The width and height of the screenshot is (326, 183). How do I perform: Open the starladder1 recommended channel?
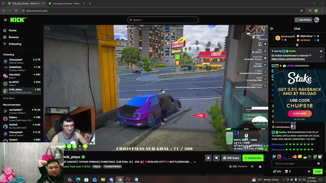tap(22, 111)
